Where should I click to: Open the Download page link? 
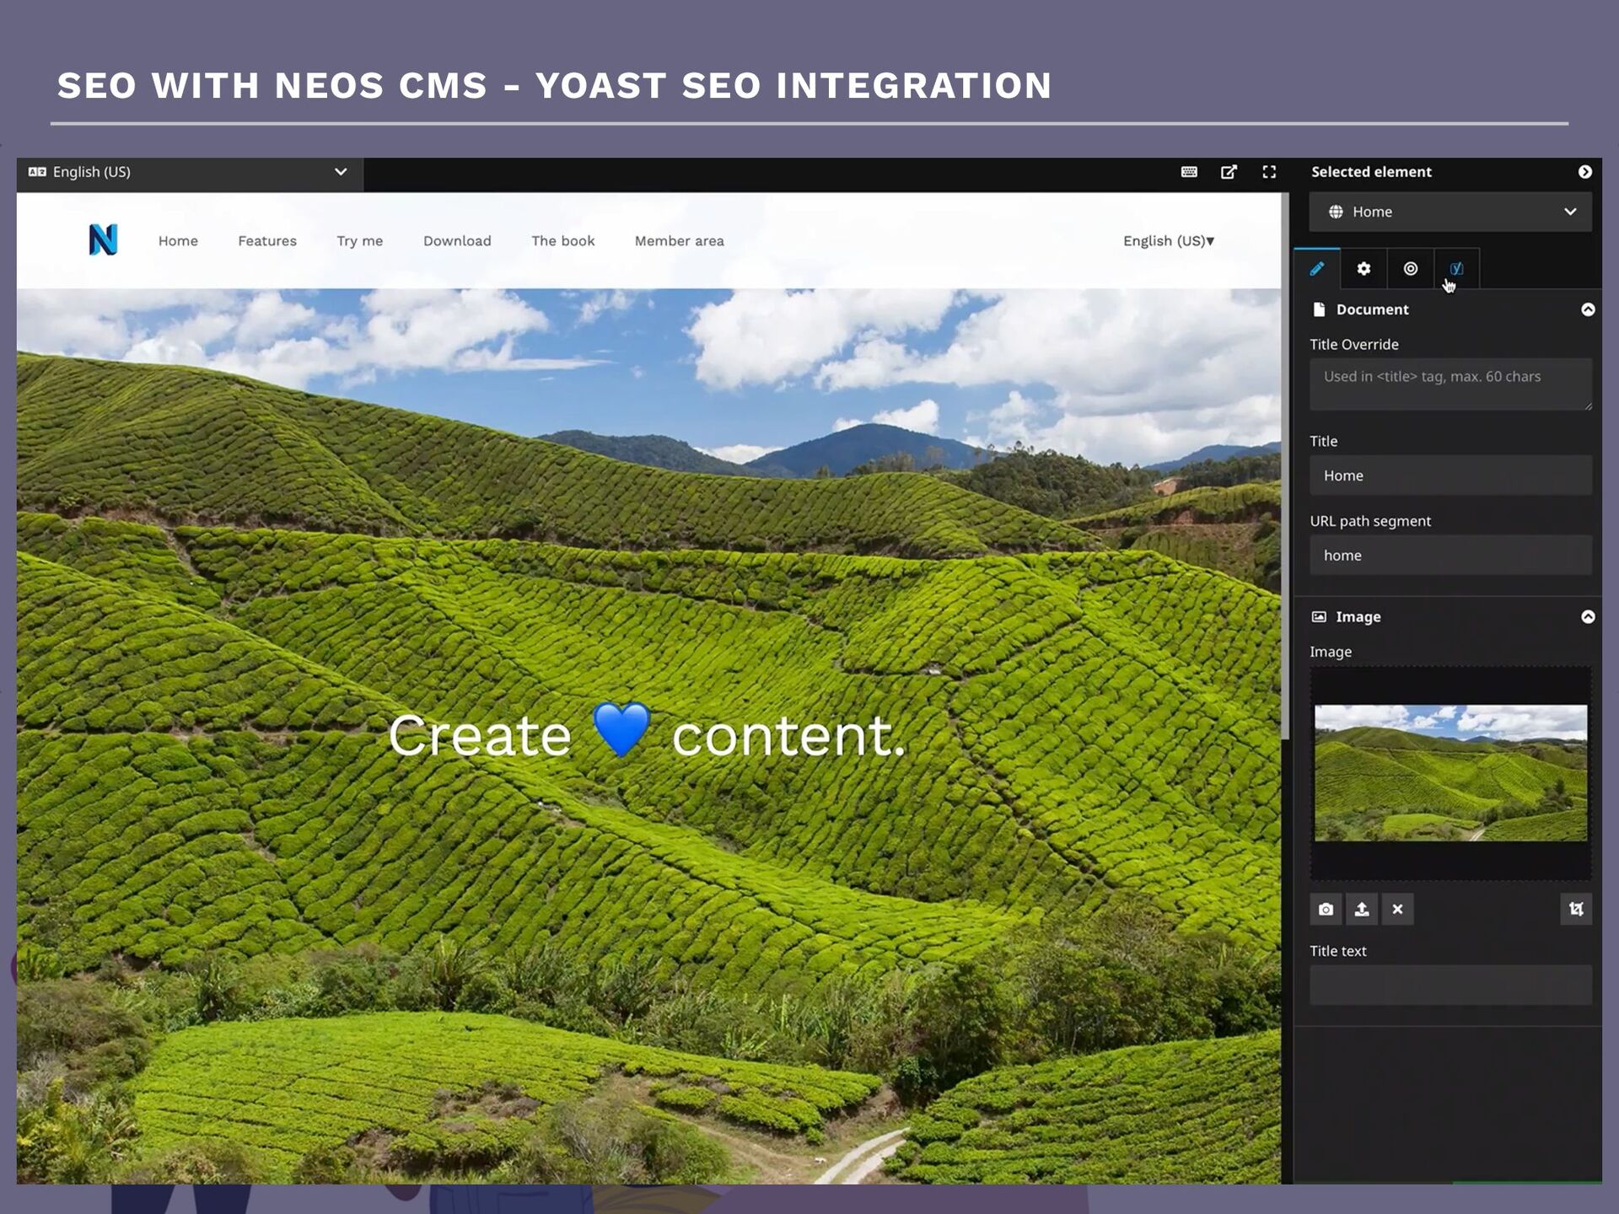(457, 241)
